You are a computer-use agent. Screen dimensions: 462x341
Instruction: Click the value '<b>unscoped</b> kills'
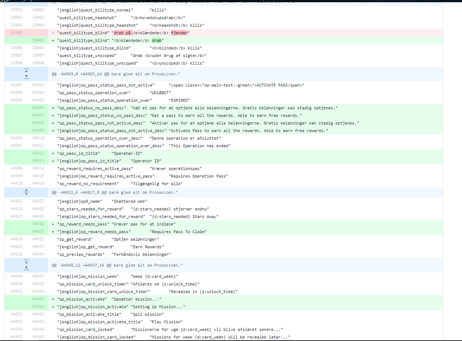coord(177,63)
